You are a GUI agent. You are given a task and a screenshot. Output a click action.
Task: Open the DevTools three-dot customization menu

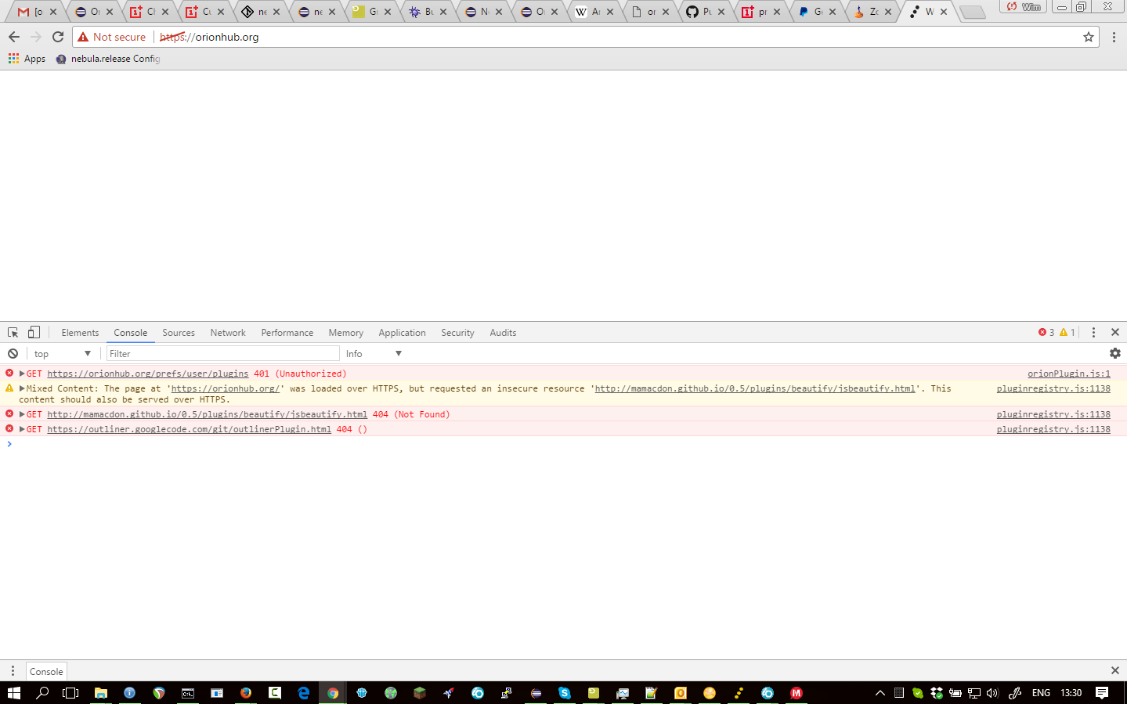pos(1093,332)
